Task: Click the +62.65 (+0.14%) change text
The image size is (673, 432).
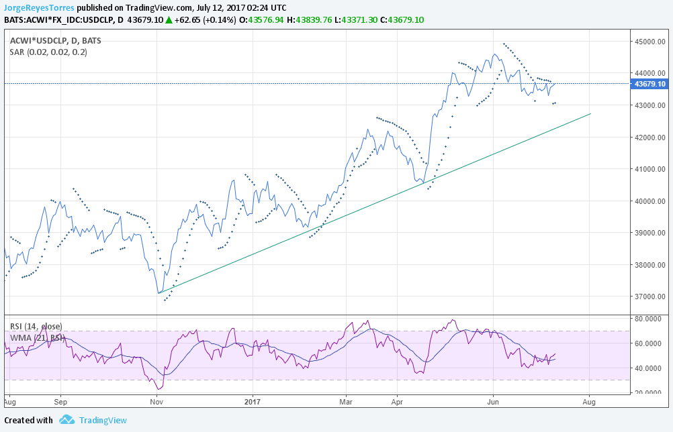Action: click(x=205, y=19)
